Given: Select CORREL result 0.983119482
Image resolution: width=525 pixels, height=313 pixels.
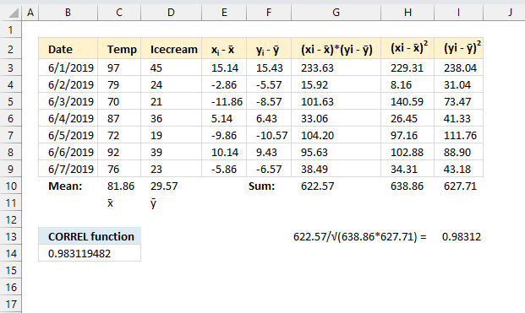Looking at the screenshot, I should (90, 253).
